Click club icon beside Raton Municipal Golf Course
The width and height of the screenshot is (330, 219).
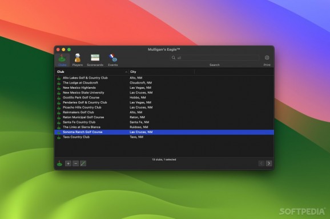(59, 118)
